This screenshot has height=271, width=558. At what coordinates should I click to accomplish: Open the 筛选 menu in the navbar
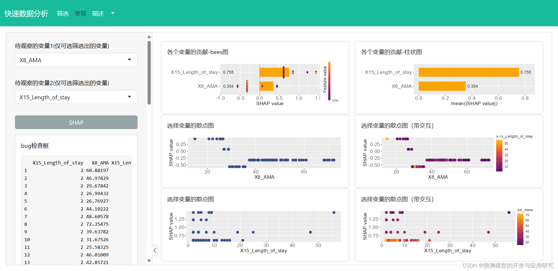(63, 13)
